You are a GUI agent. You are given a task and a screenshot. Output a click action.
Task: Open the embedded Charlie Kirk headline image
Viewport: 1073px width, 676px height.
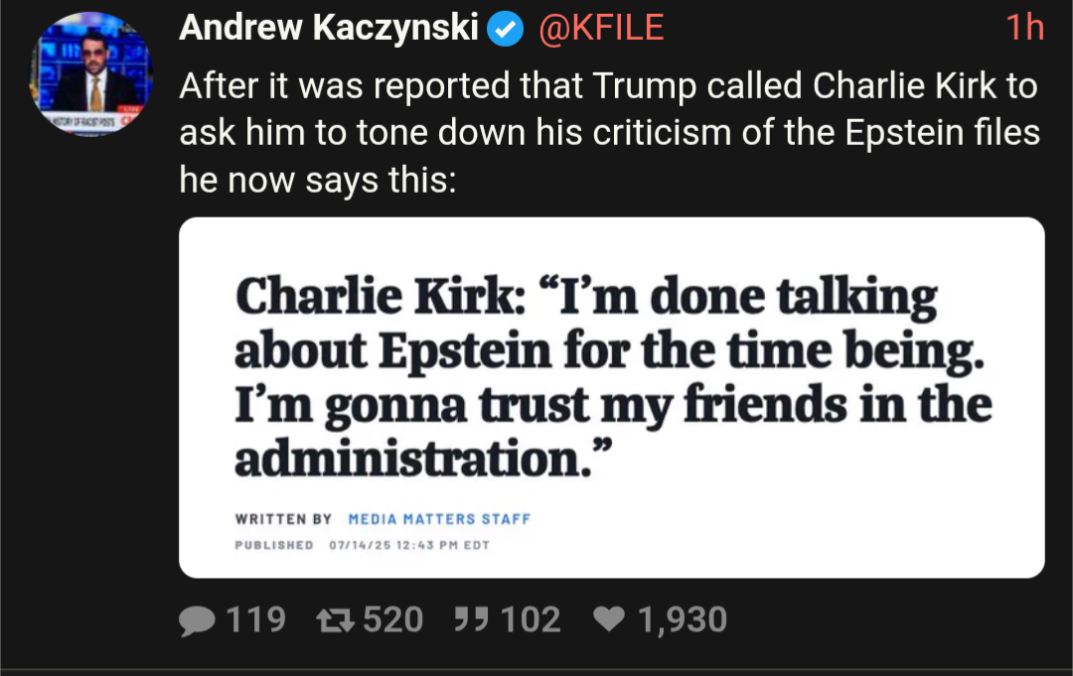[612, 398]
